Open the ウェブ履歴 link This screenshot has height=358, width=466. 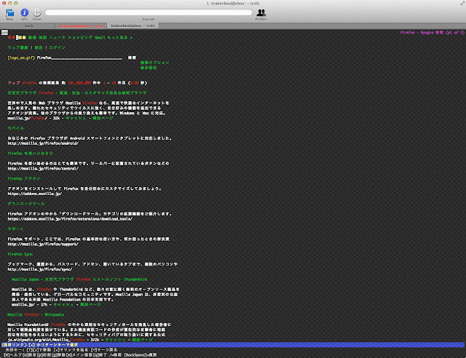(17, 47)
